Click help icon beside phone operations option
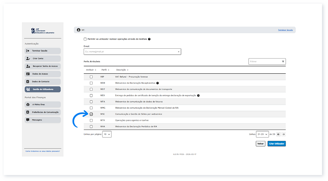The image size is (328, 181). pos(149,39)
